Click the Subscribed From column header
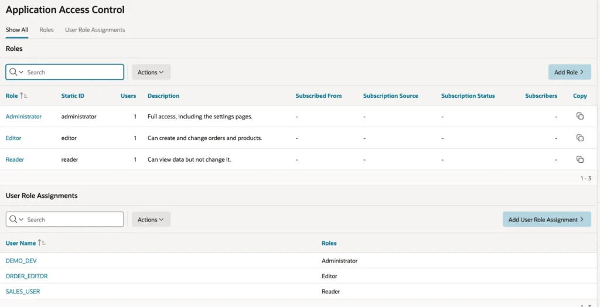Image resolution: width=600 pixels, height=307 pixels. [319, 95]
